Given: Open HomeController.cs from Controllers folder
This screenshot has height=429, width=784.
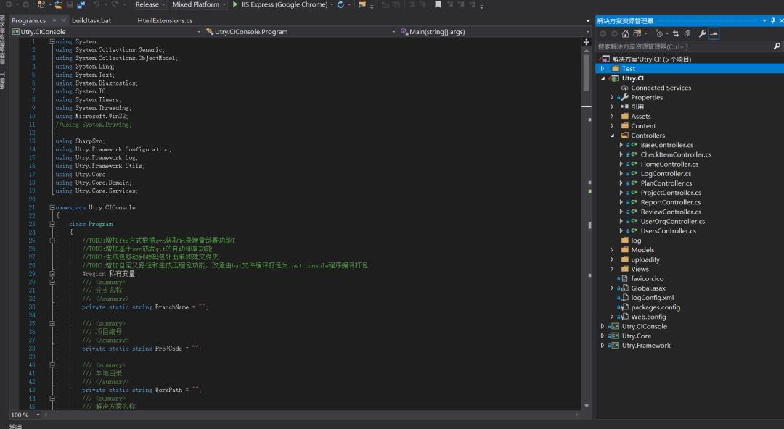Looking at the screenshot, I should pos(669,164).
